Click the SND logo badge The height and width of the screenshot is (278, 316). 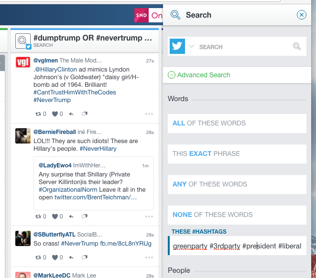(x=142, y=15)
